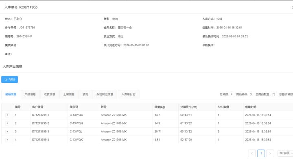Open the 入库单日志 tab
The width and height of the screenshot is (293, 160).
click(x=128, y=94)
